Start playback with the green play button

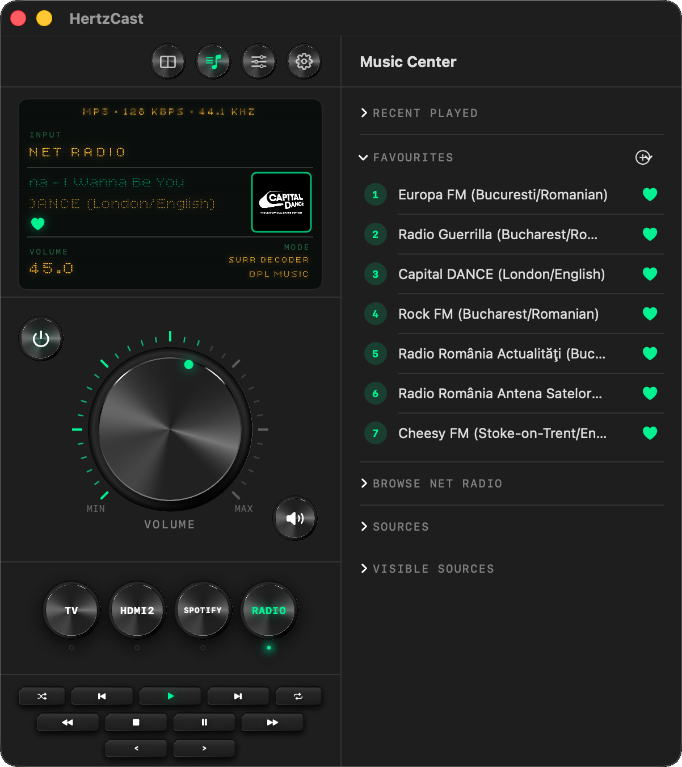tap(170, 696)
